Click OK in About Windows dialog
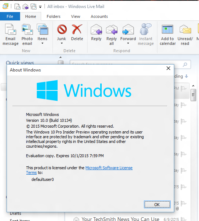Image resolution: width=199 pixels, height=221 pixels. [157, 204]
